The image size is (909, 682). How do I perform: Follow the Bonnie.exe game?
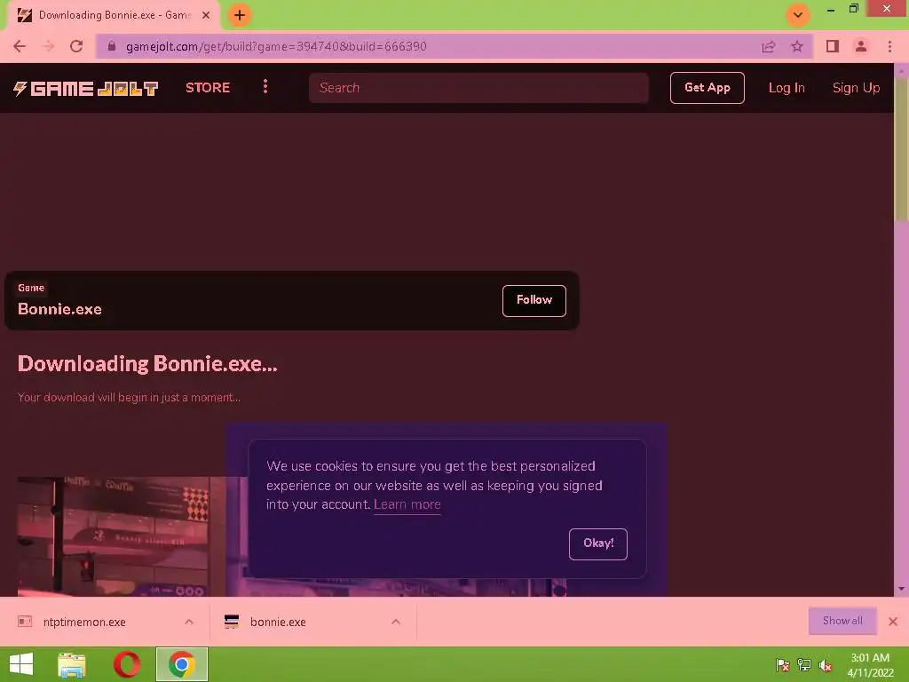(534, 300)
